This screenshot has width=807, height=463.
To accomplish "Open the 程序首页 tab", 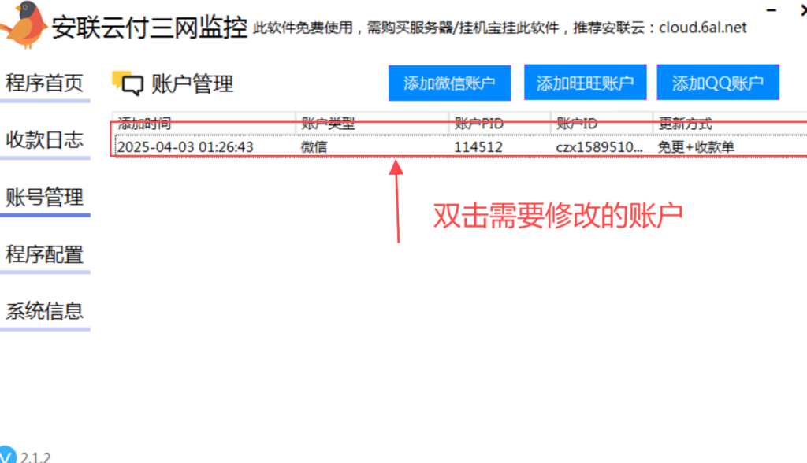I will pyautogui.click(x=45, y=83).
